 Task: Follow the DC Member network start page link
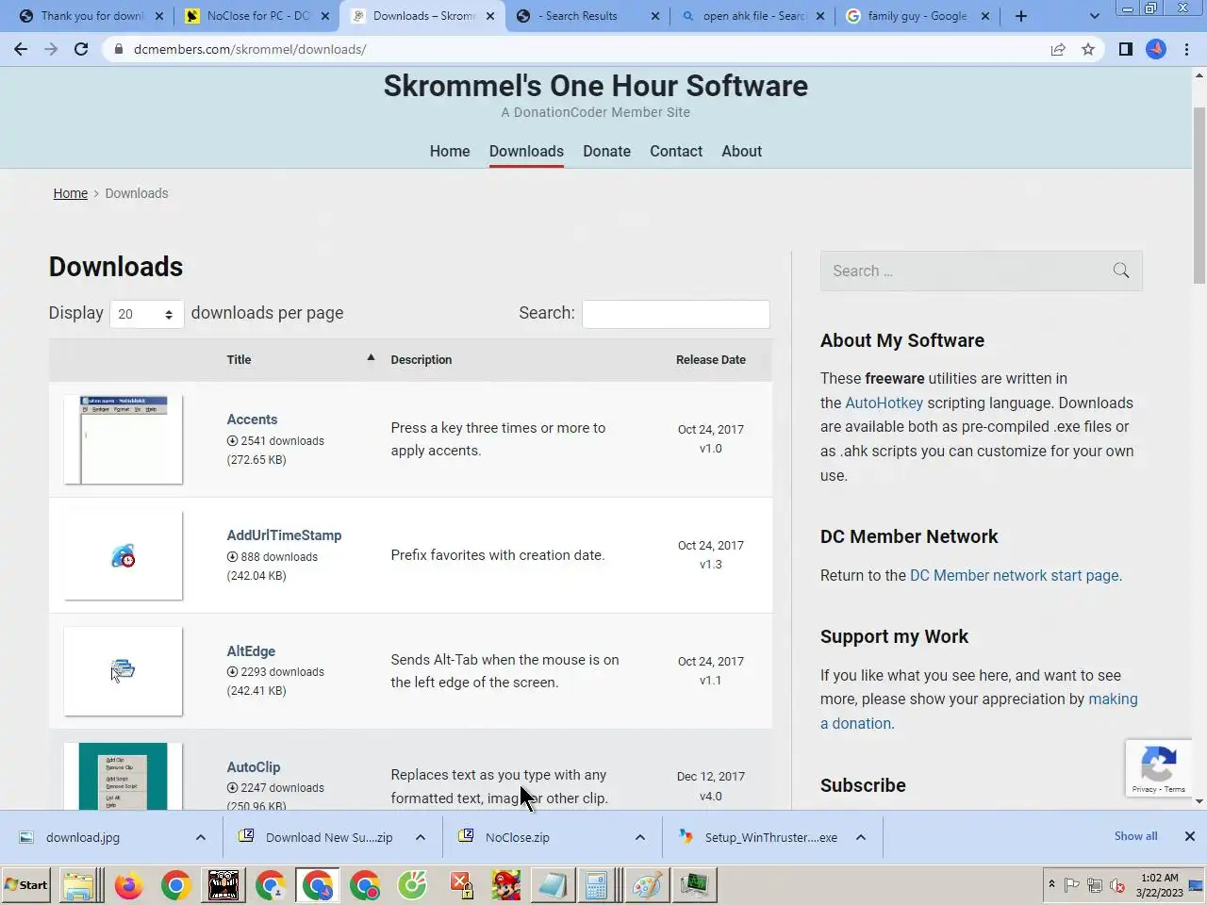1015,575
